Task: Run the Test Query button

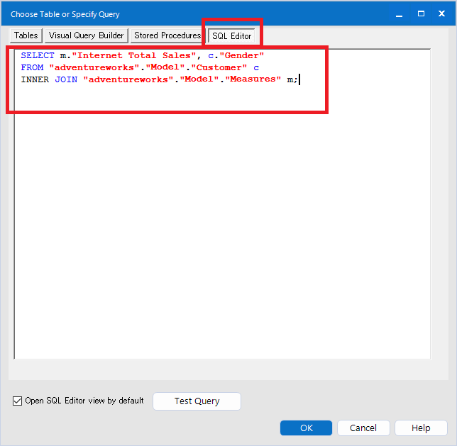Action: click(x=197, y=401)
